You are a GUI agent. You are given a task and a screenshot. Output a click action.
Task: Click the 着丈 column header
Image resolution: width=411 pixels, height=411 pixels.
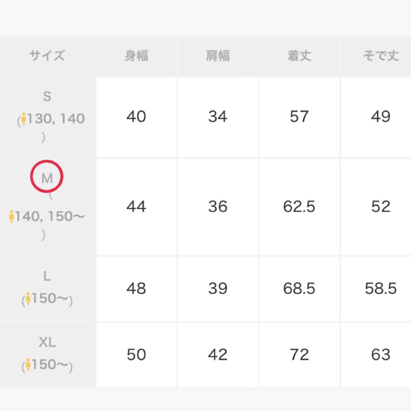click(x=299, y=56)
